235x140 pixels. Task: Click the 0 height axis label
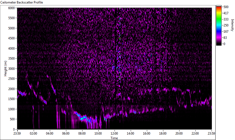[x=14, y=129]
